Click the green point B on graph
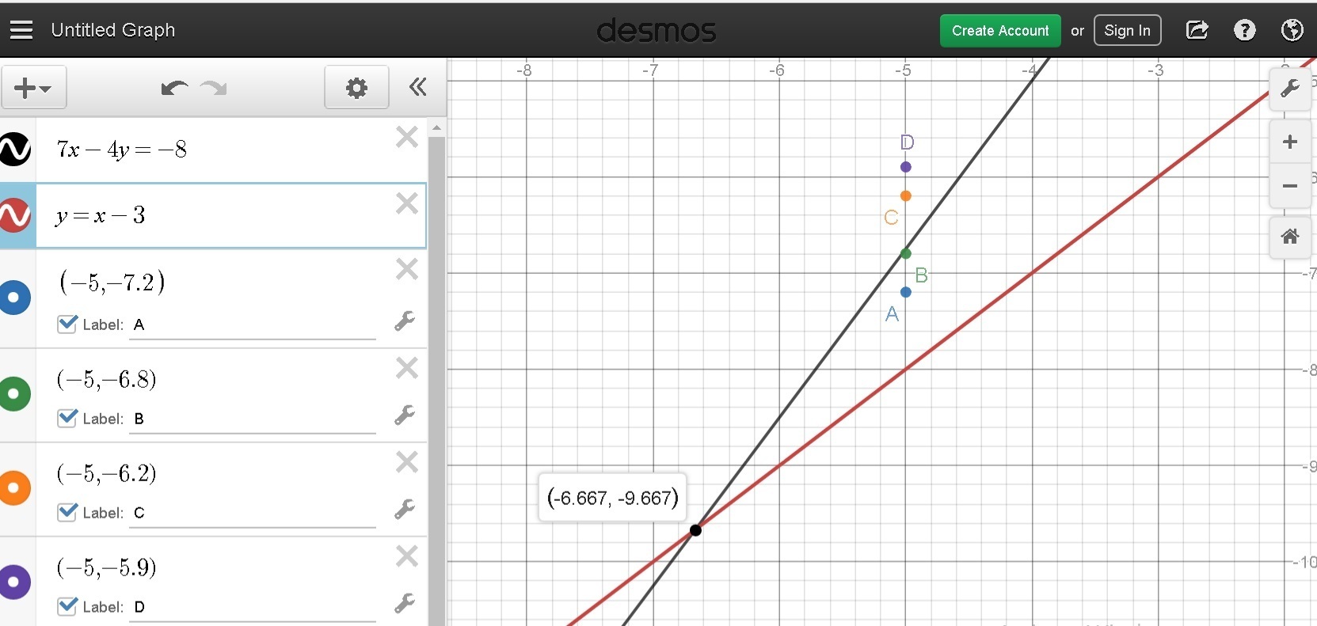The width and height of the screenshot is (1317, 626). click(x=906, y=254)
